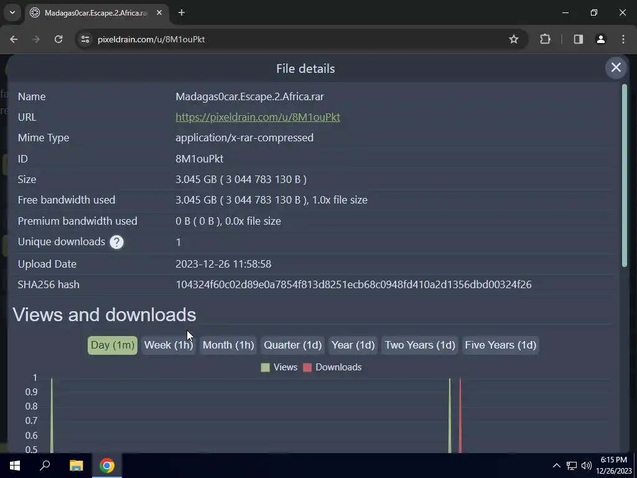The width and height of the screenshot is (637, 478).
Task: Open the Extensions puzzle icon
Action: [545, 39]
